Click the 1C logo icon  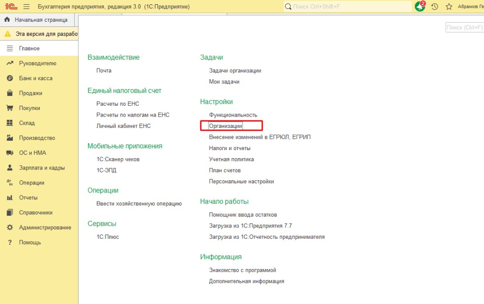click(11, 7)
